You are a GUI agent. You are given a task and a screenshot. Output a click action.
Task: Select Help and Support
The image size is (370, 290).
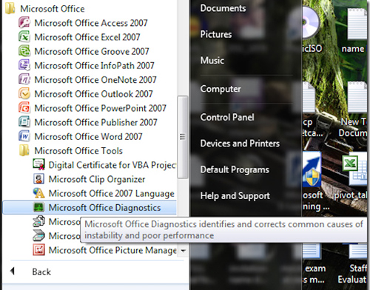tap(235, 196)
